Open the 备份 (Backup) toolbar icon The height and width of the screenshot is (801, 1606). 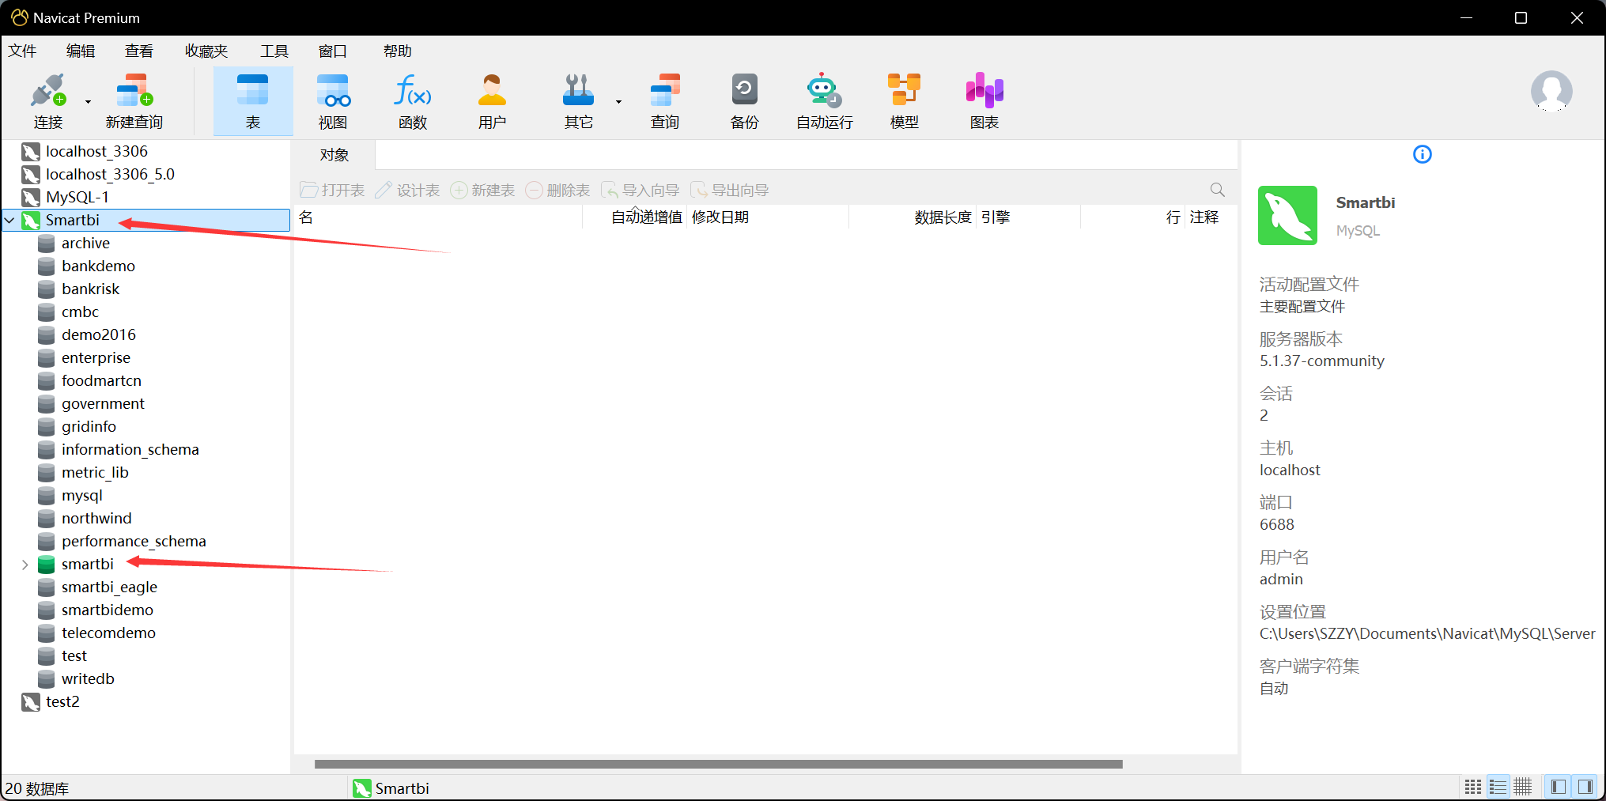744,101
